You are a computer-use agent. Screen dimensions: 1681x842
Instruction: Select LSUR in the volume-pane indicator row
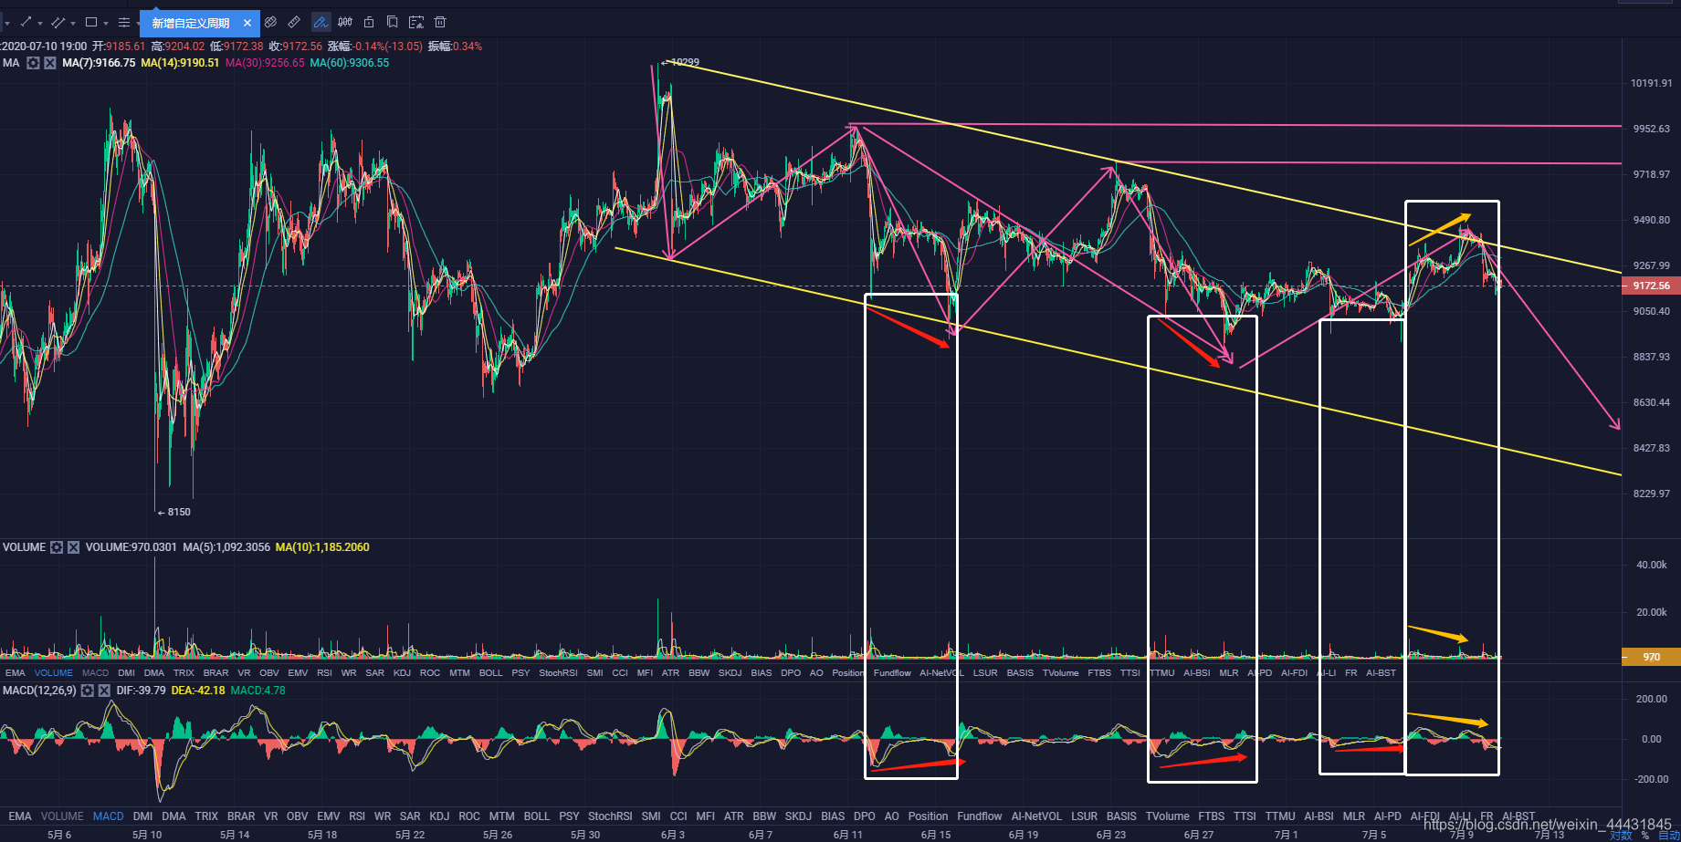point(985,673)
